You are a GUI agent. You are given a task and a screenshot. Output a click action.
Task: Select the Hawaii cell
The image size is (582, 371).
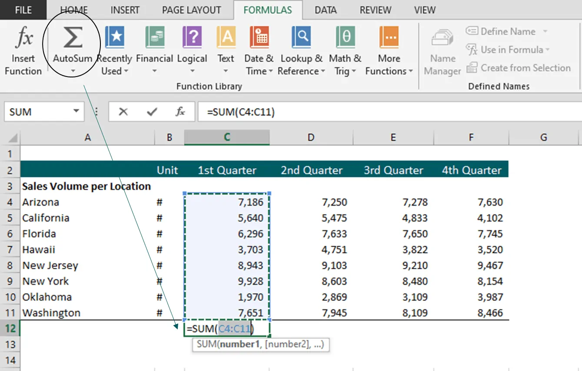pyautogui.click(x=87, y=250)
